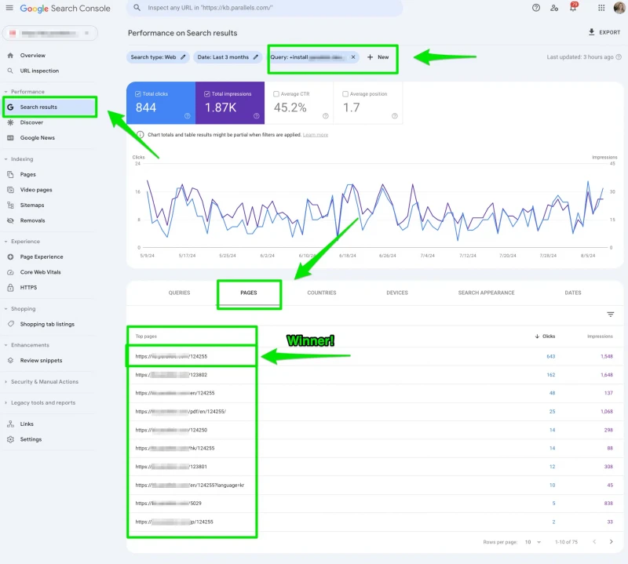The image size is (628, 564).
Task: Click the Export download icon
Action: [591, 32]
